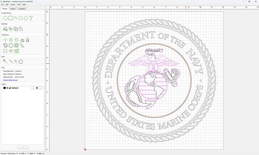Image resolution: width=259 pixels, height=155 pixels.
Task: Apply Boolean Union to selected vectors
Action: click(x=5, y=29)
